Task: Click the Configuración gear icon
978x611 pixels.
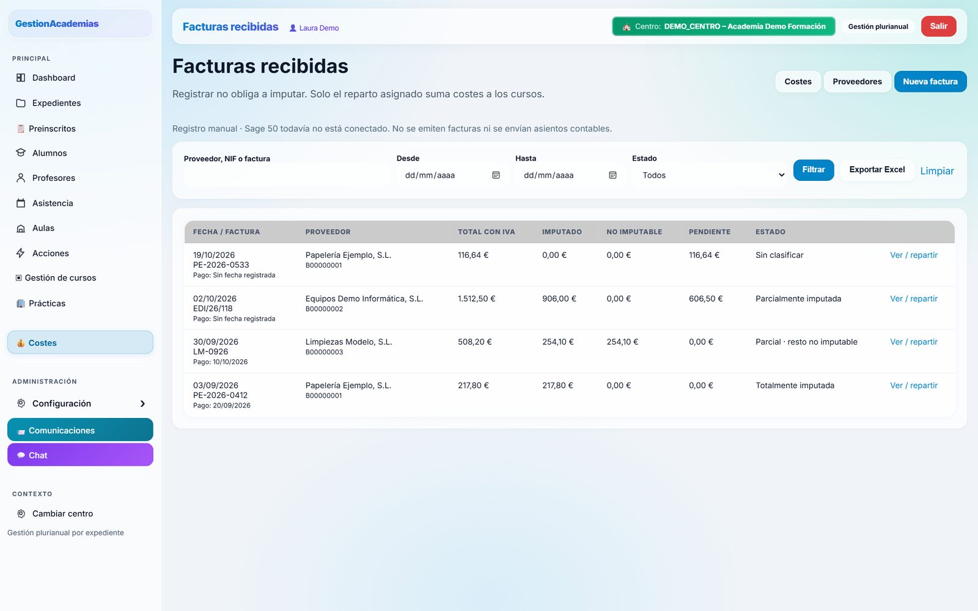Action: [21, 403]
